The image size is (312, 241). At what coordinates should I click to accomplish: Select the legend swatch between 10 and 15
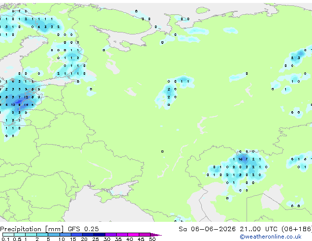click(x=65, y=235)
